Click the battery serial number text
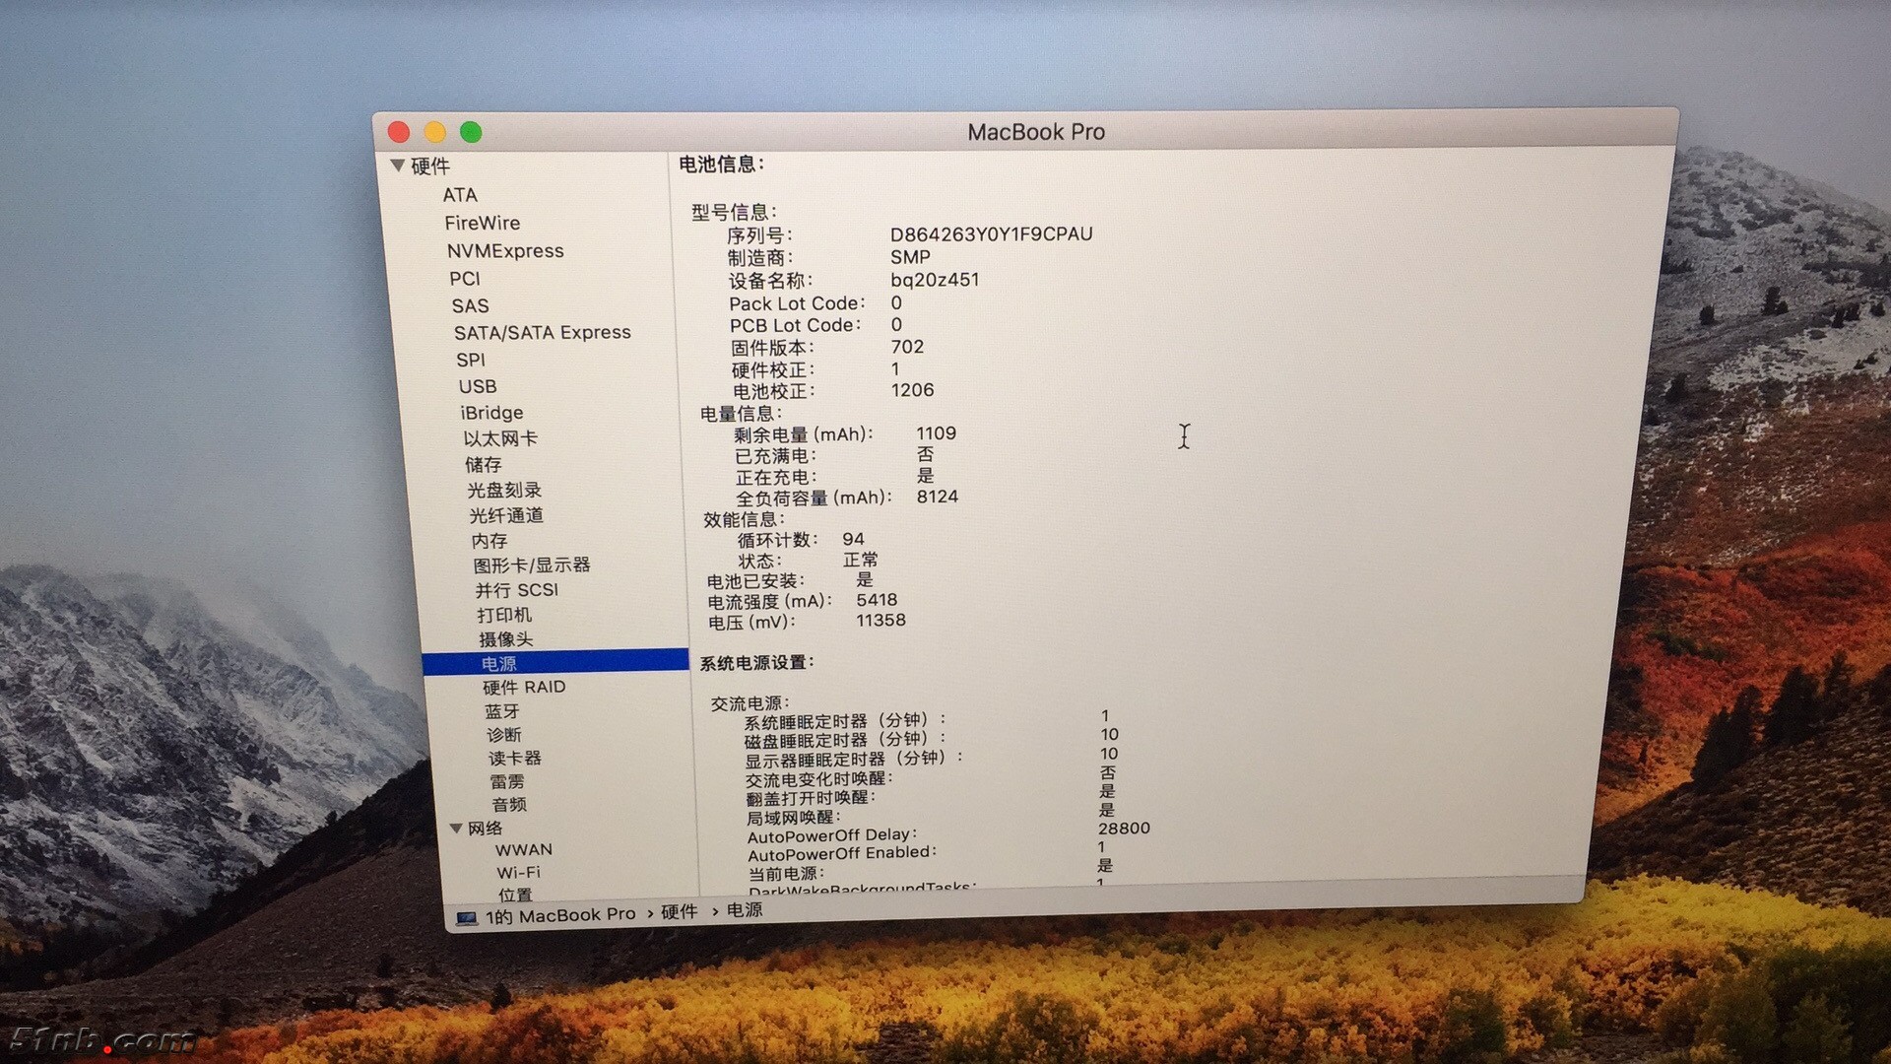The height and width of the screenshot is (1064, 1891). coord(991,234)
